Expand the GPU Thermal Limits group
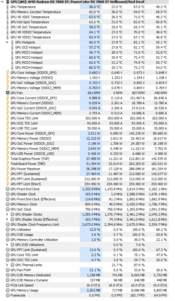The image size is (175, 301). point(7,265)
